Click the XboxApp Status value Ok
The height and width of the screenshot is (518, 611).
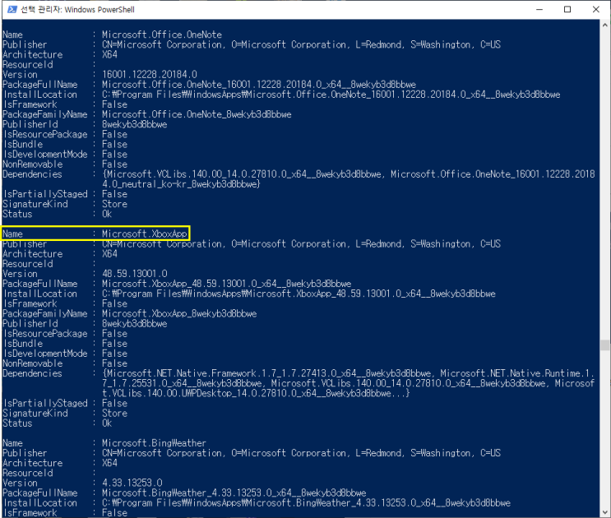pos(107,423)
